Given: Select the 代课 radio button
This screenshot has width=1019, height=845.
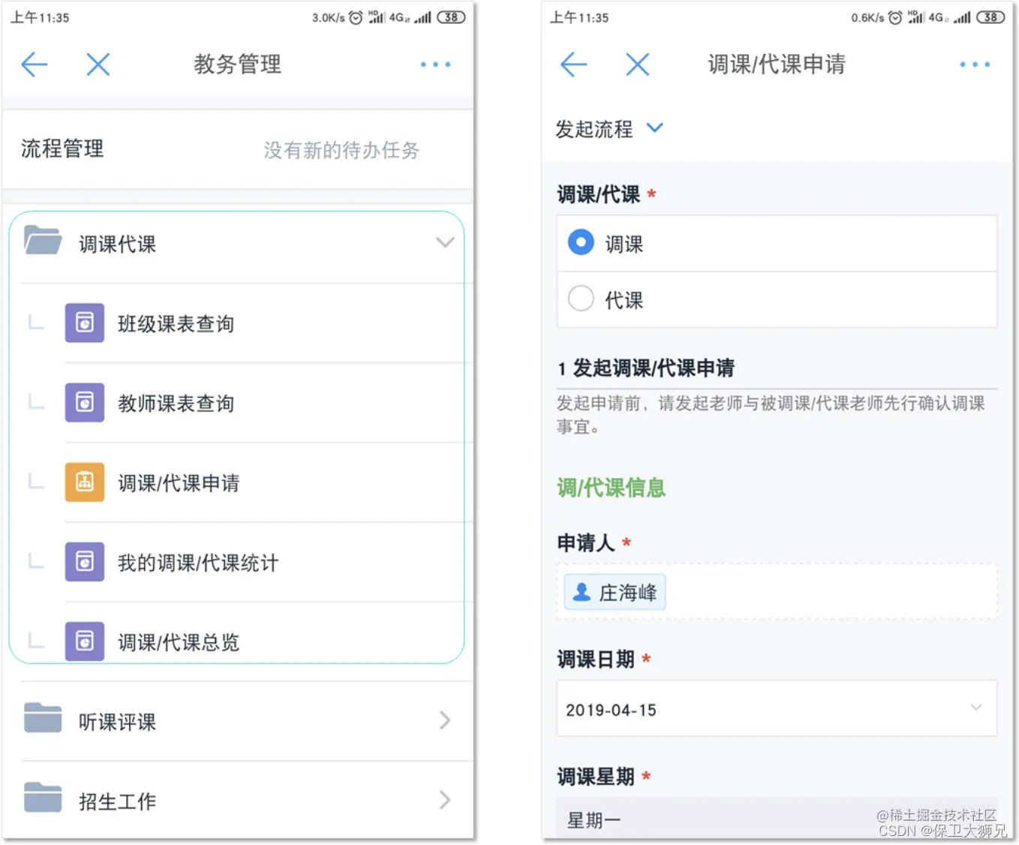Looking at the screenshot, I should [581, 299].
